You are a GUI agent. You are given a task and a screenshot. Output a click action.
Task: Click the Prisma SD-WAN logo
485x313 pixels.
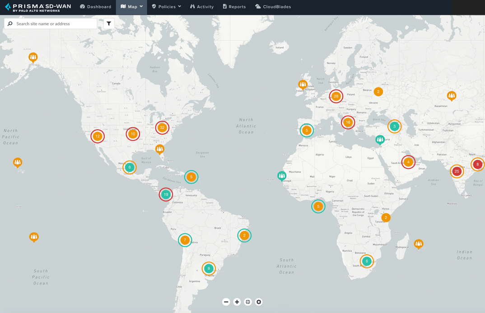(38, 7)
